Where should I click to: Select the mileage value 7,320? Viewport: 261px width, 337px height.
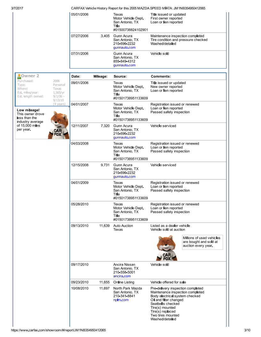pos(105,126)
